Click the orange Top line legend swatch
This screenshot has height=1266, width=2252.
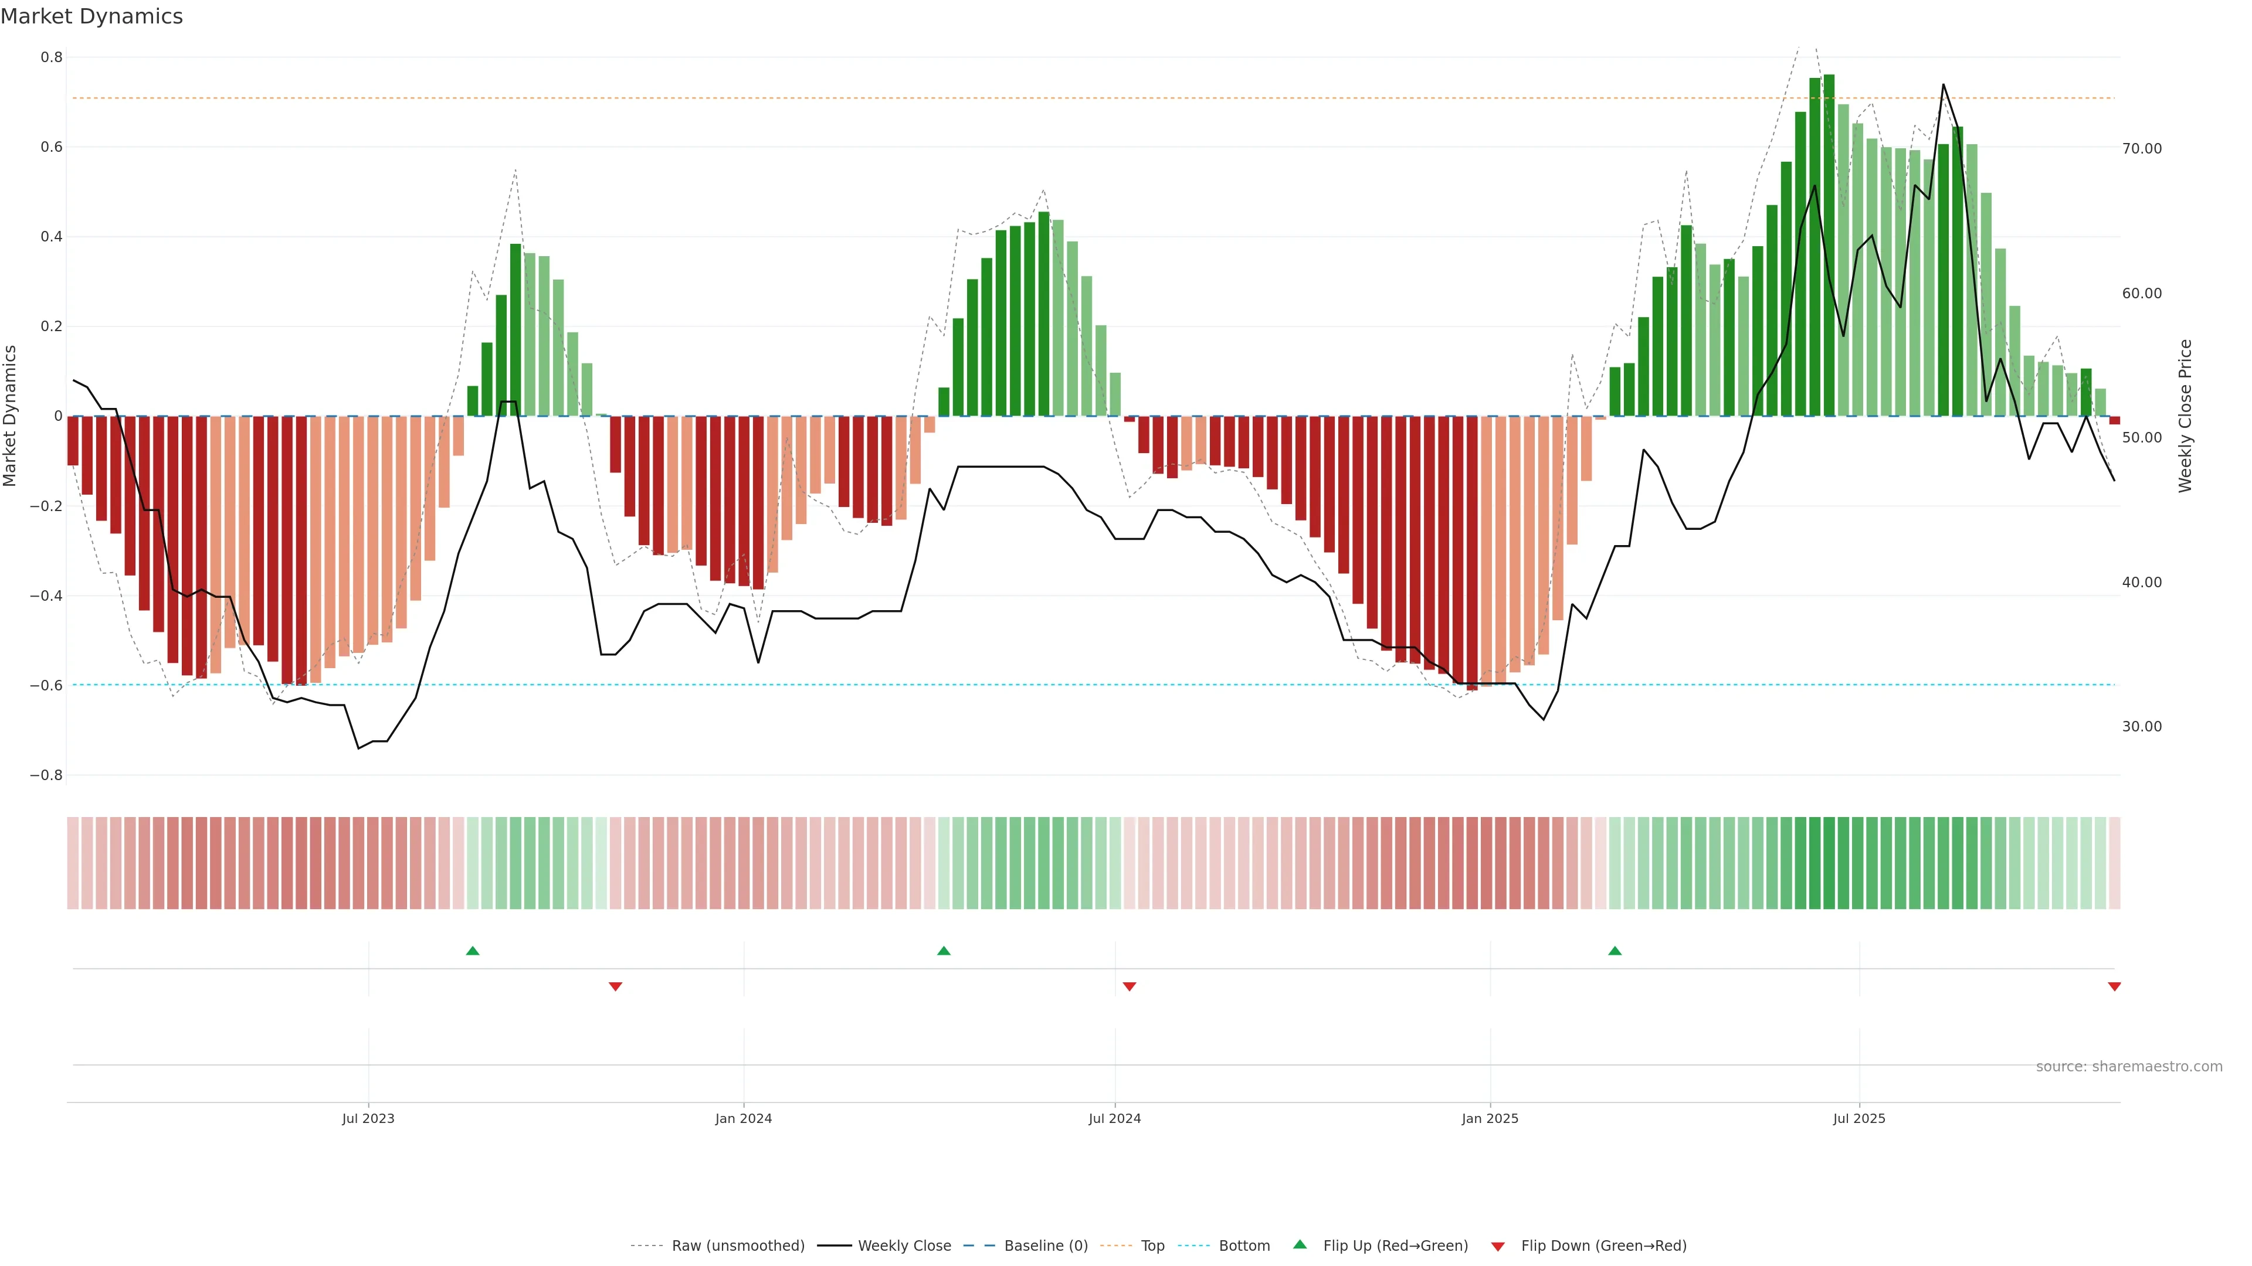pos(1115,1246)
